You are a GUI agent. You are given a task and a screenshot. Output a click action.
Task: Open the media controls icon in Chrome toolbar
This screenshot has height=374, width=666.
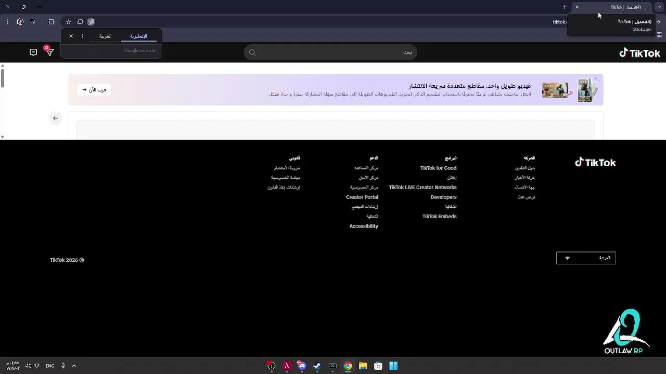click(x=33, y=22)
